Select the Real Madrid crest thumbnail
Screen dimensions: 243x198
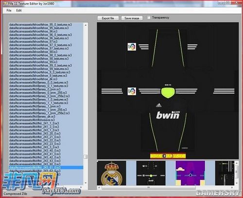(x=111, y=173)
